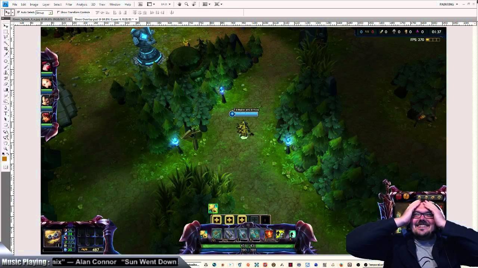Click Align Top Edges icon in the options bar
Viewport: 478px width, 268px height.
coord(97,12)
